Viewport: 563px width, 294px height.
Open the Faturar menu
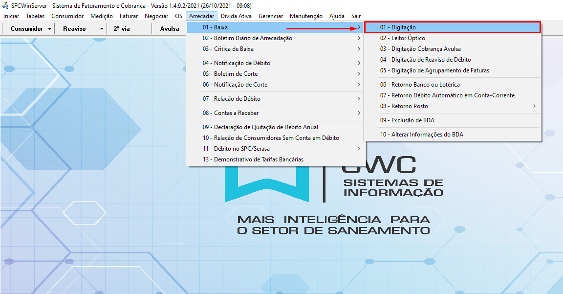pos(129,16)
